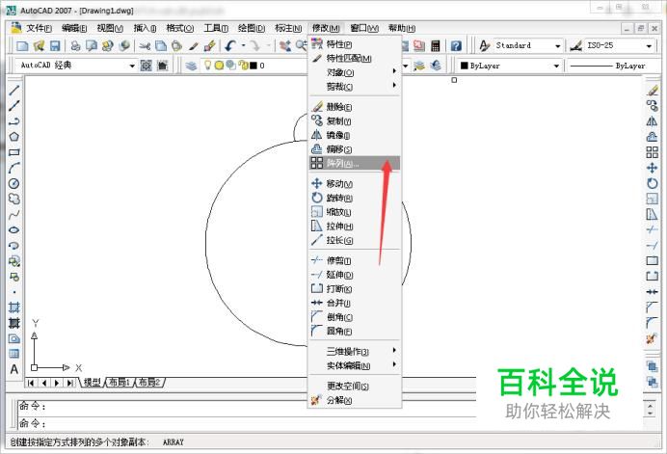The height and width of the screenshot is (454, 667).
Task: Click the Explode icon in right modify toolbar
Action: pos(652,338)
